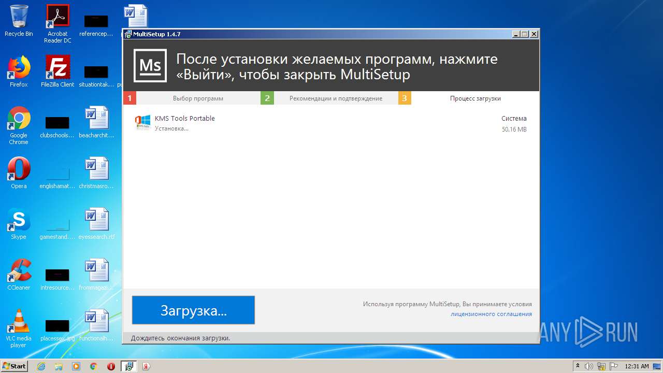The height and width of the screenshot is (373, 663).
Task: Open the volume control tray icon
Action: click(x=589, y=366)
